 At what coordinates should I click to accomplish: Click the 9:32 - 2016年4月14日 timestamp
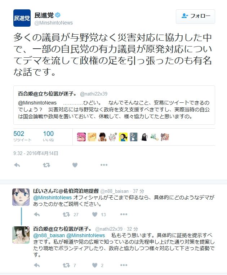coord(36,153)
